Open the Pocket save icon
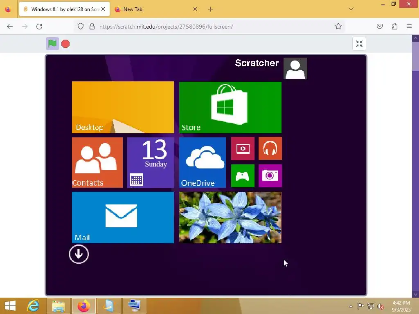The image size is (419, 314). 379,27
